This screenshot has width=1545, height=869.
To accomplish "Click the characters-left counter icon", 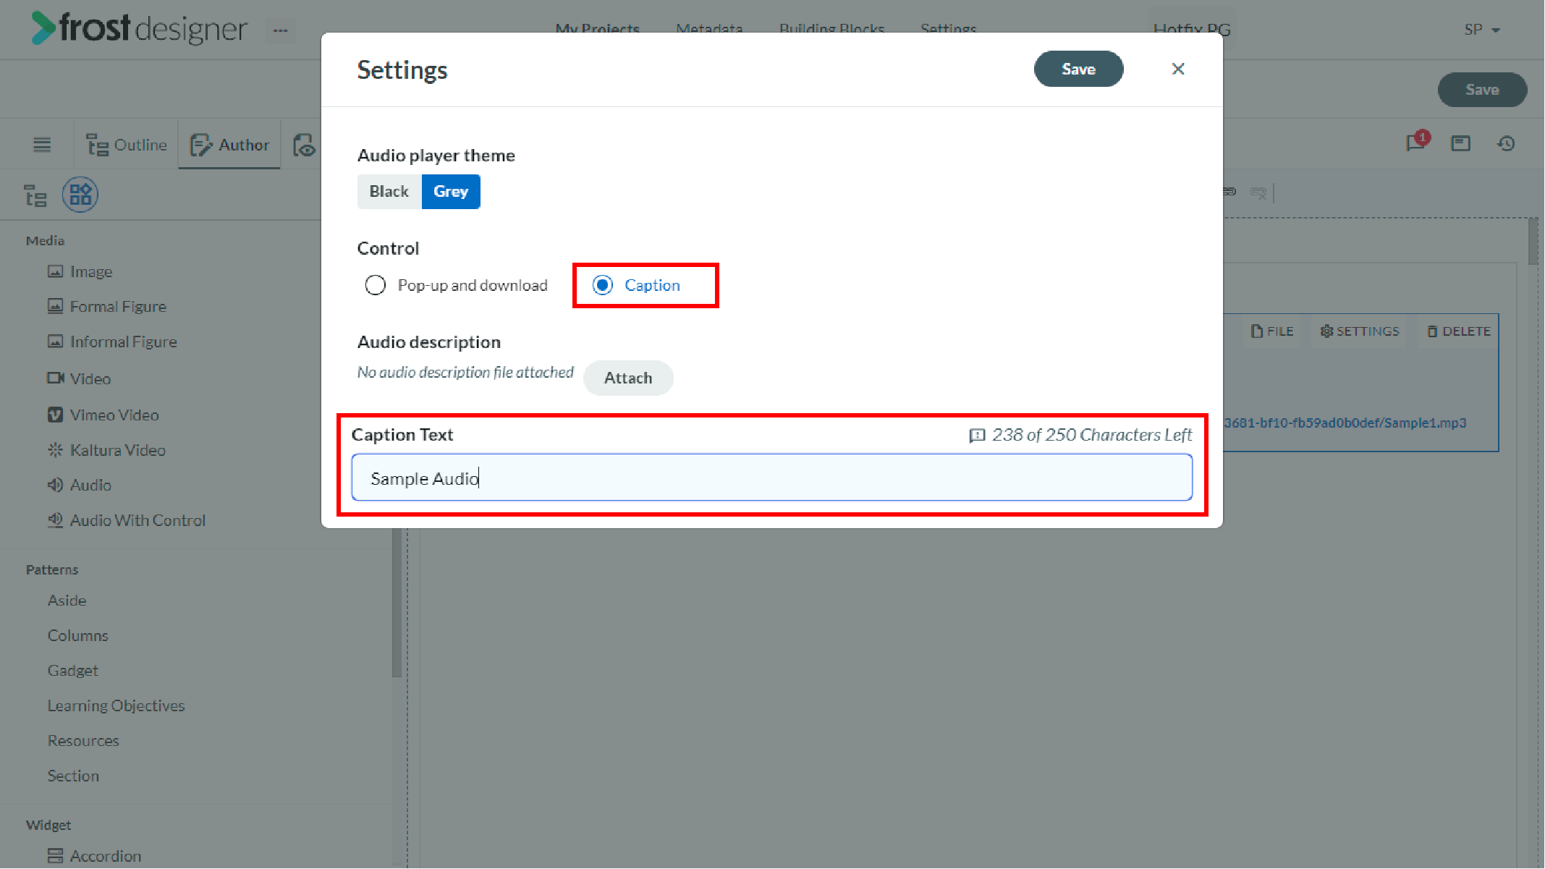I will pos(977,435).
